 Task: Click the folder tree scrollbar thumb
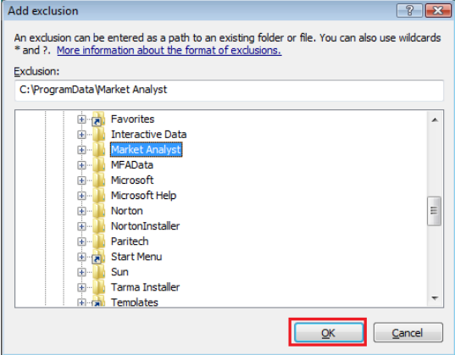click(435, 211)
